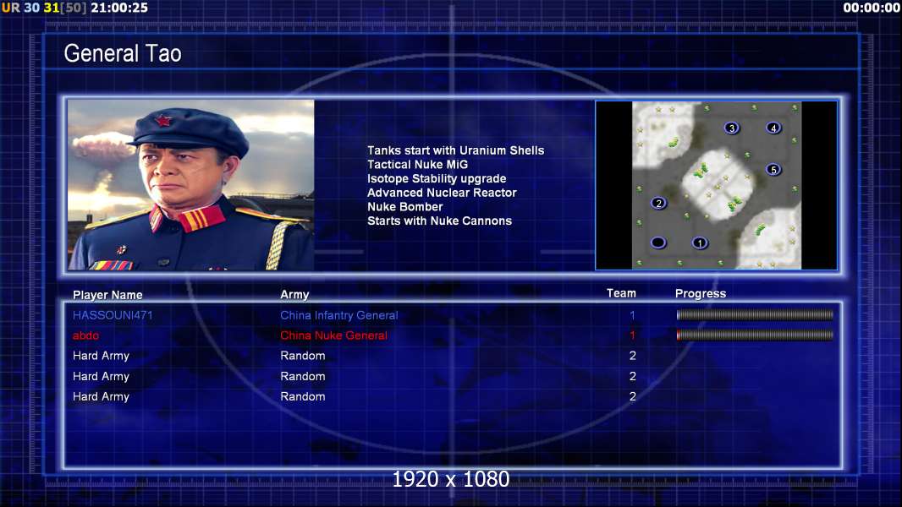The image size is (902, 507).
Task: Click the UR 30 31[50] counter text
Action: (44, 8)
